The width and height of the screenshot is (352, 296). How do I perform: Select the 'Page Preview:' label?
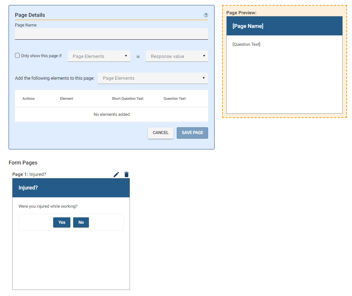pos(241,13)
